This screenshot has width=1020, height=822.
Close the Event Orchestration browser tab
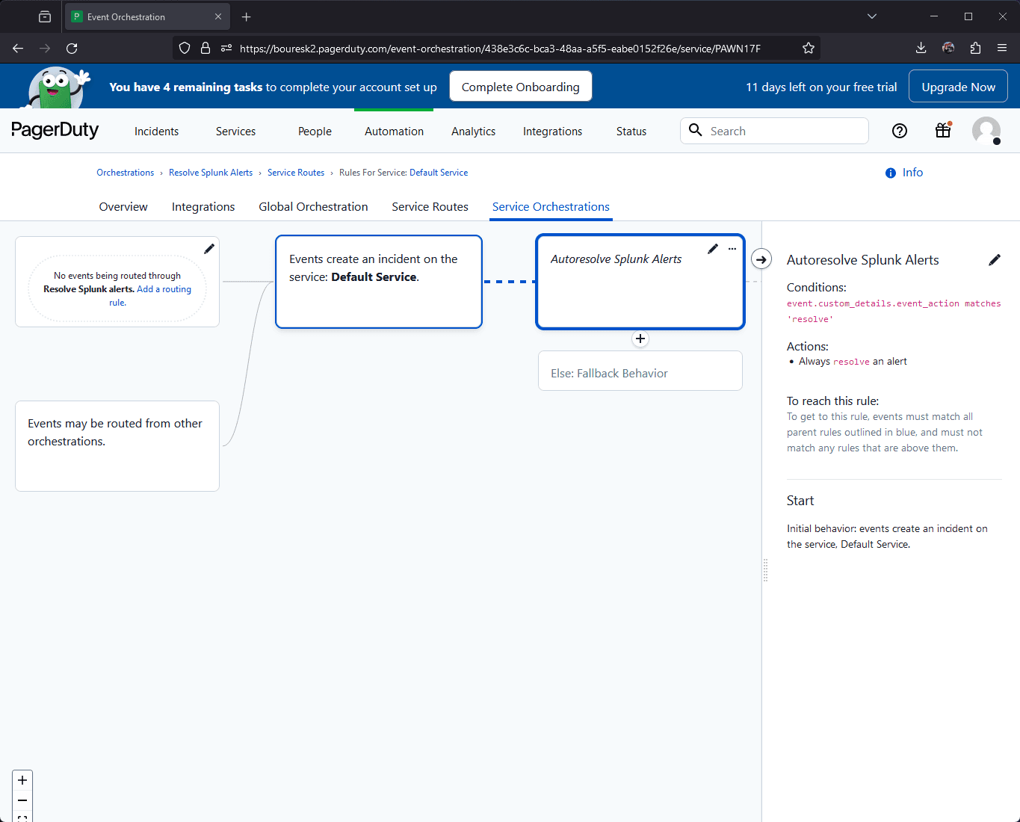click(218, 16)
